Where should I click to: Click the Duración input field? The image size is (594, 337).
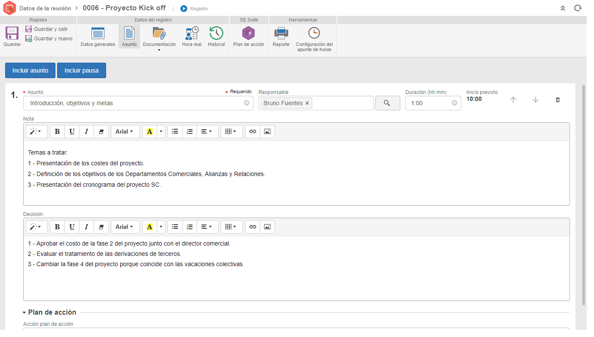433,103
